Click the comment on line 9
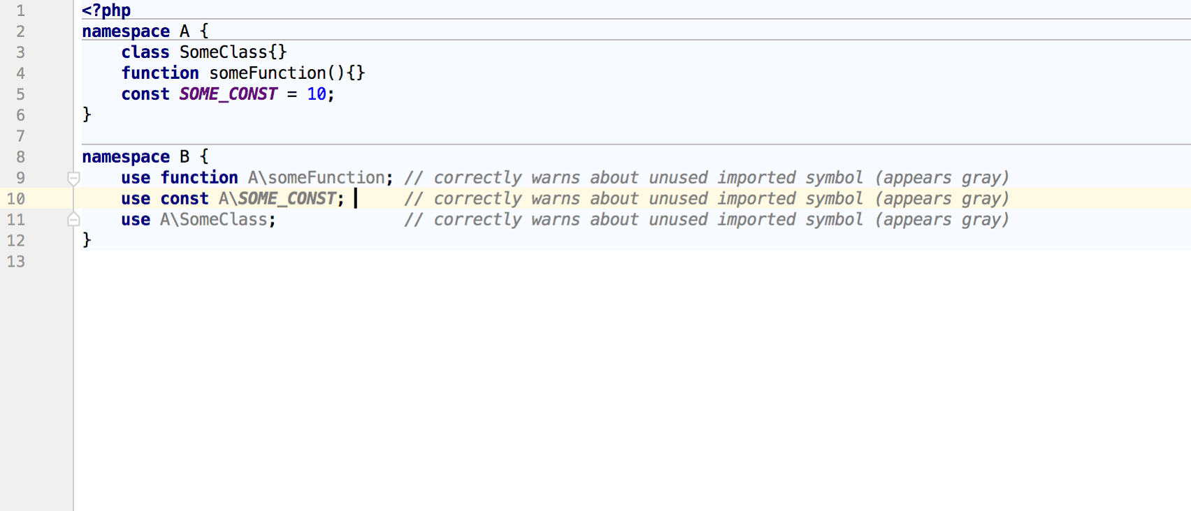This screenshot has height=511, width=1191. tap(706, 178)
